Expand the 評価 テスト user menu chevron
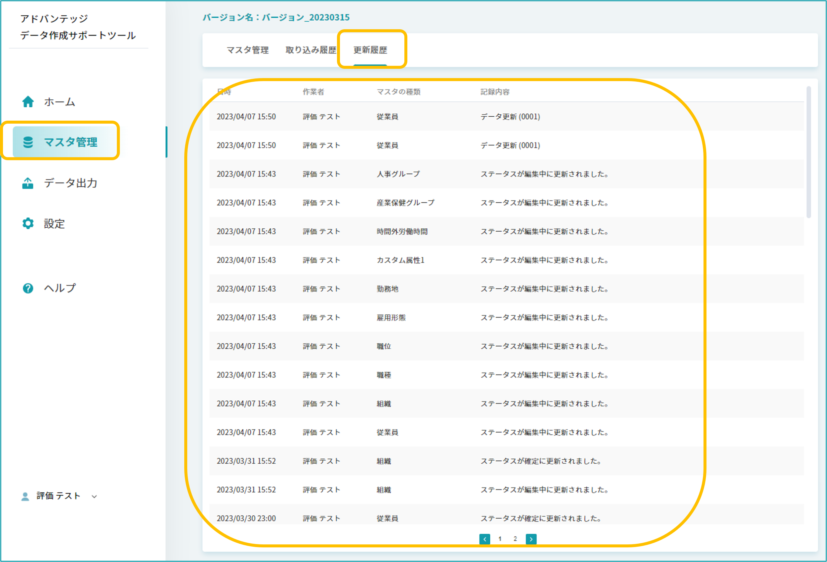827x562 pixels. point(94,497)
